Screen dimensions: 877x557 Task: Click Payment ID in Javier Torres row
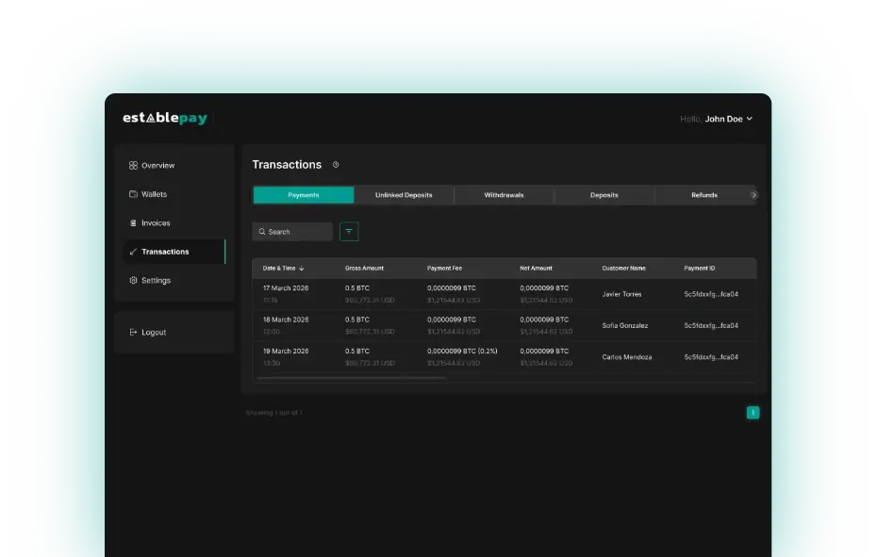[x=711, y=294]
